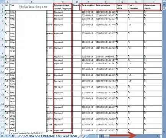Click the "Дата апдейта" header cell

click(88, 7)
